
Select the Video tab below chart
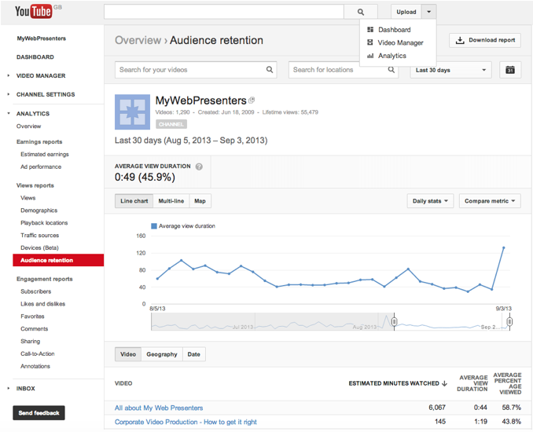coord(128,354)
